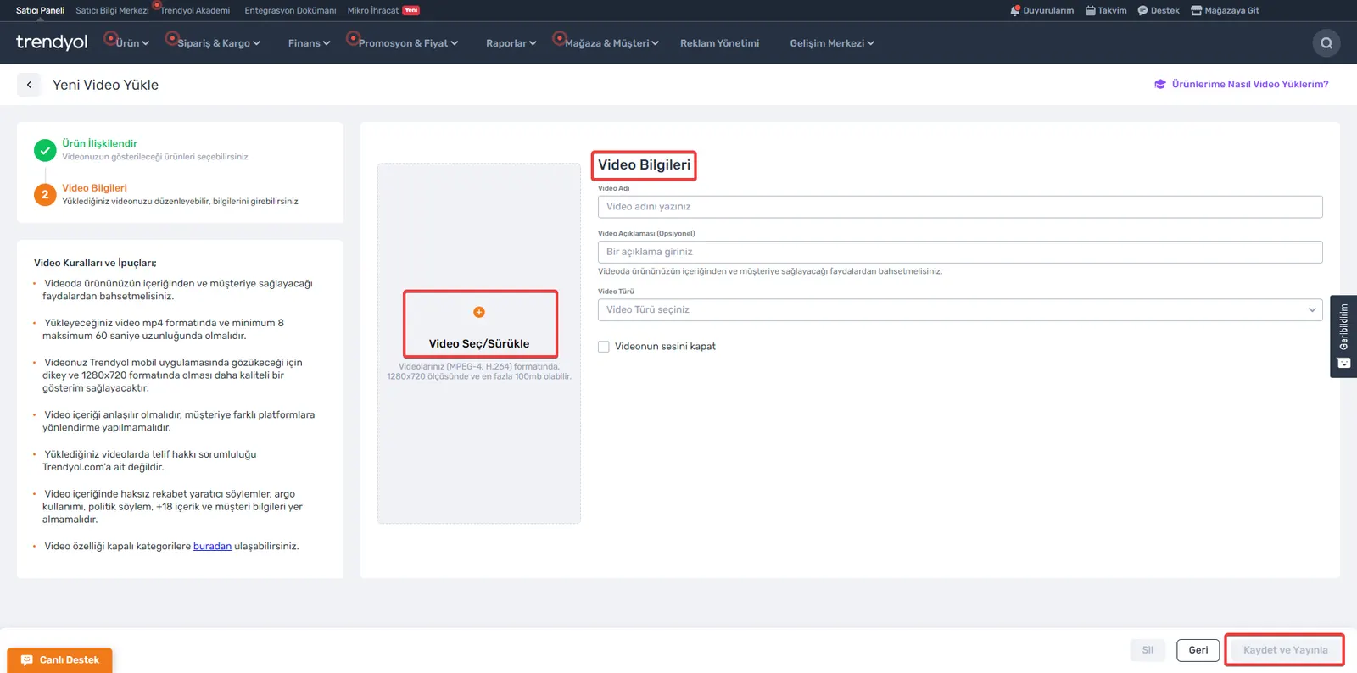Expand the Mağaza & Müşteri menu

coord(611,43)
